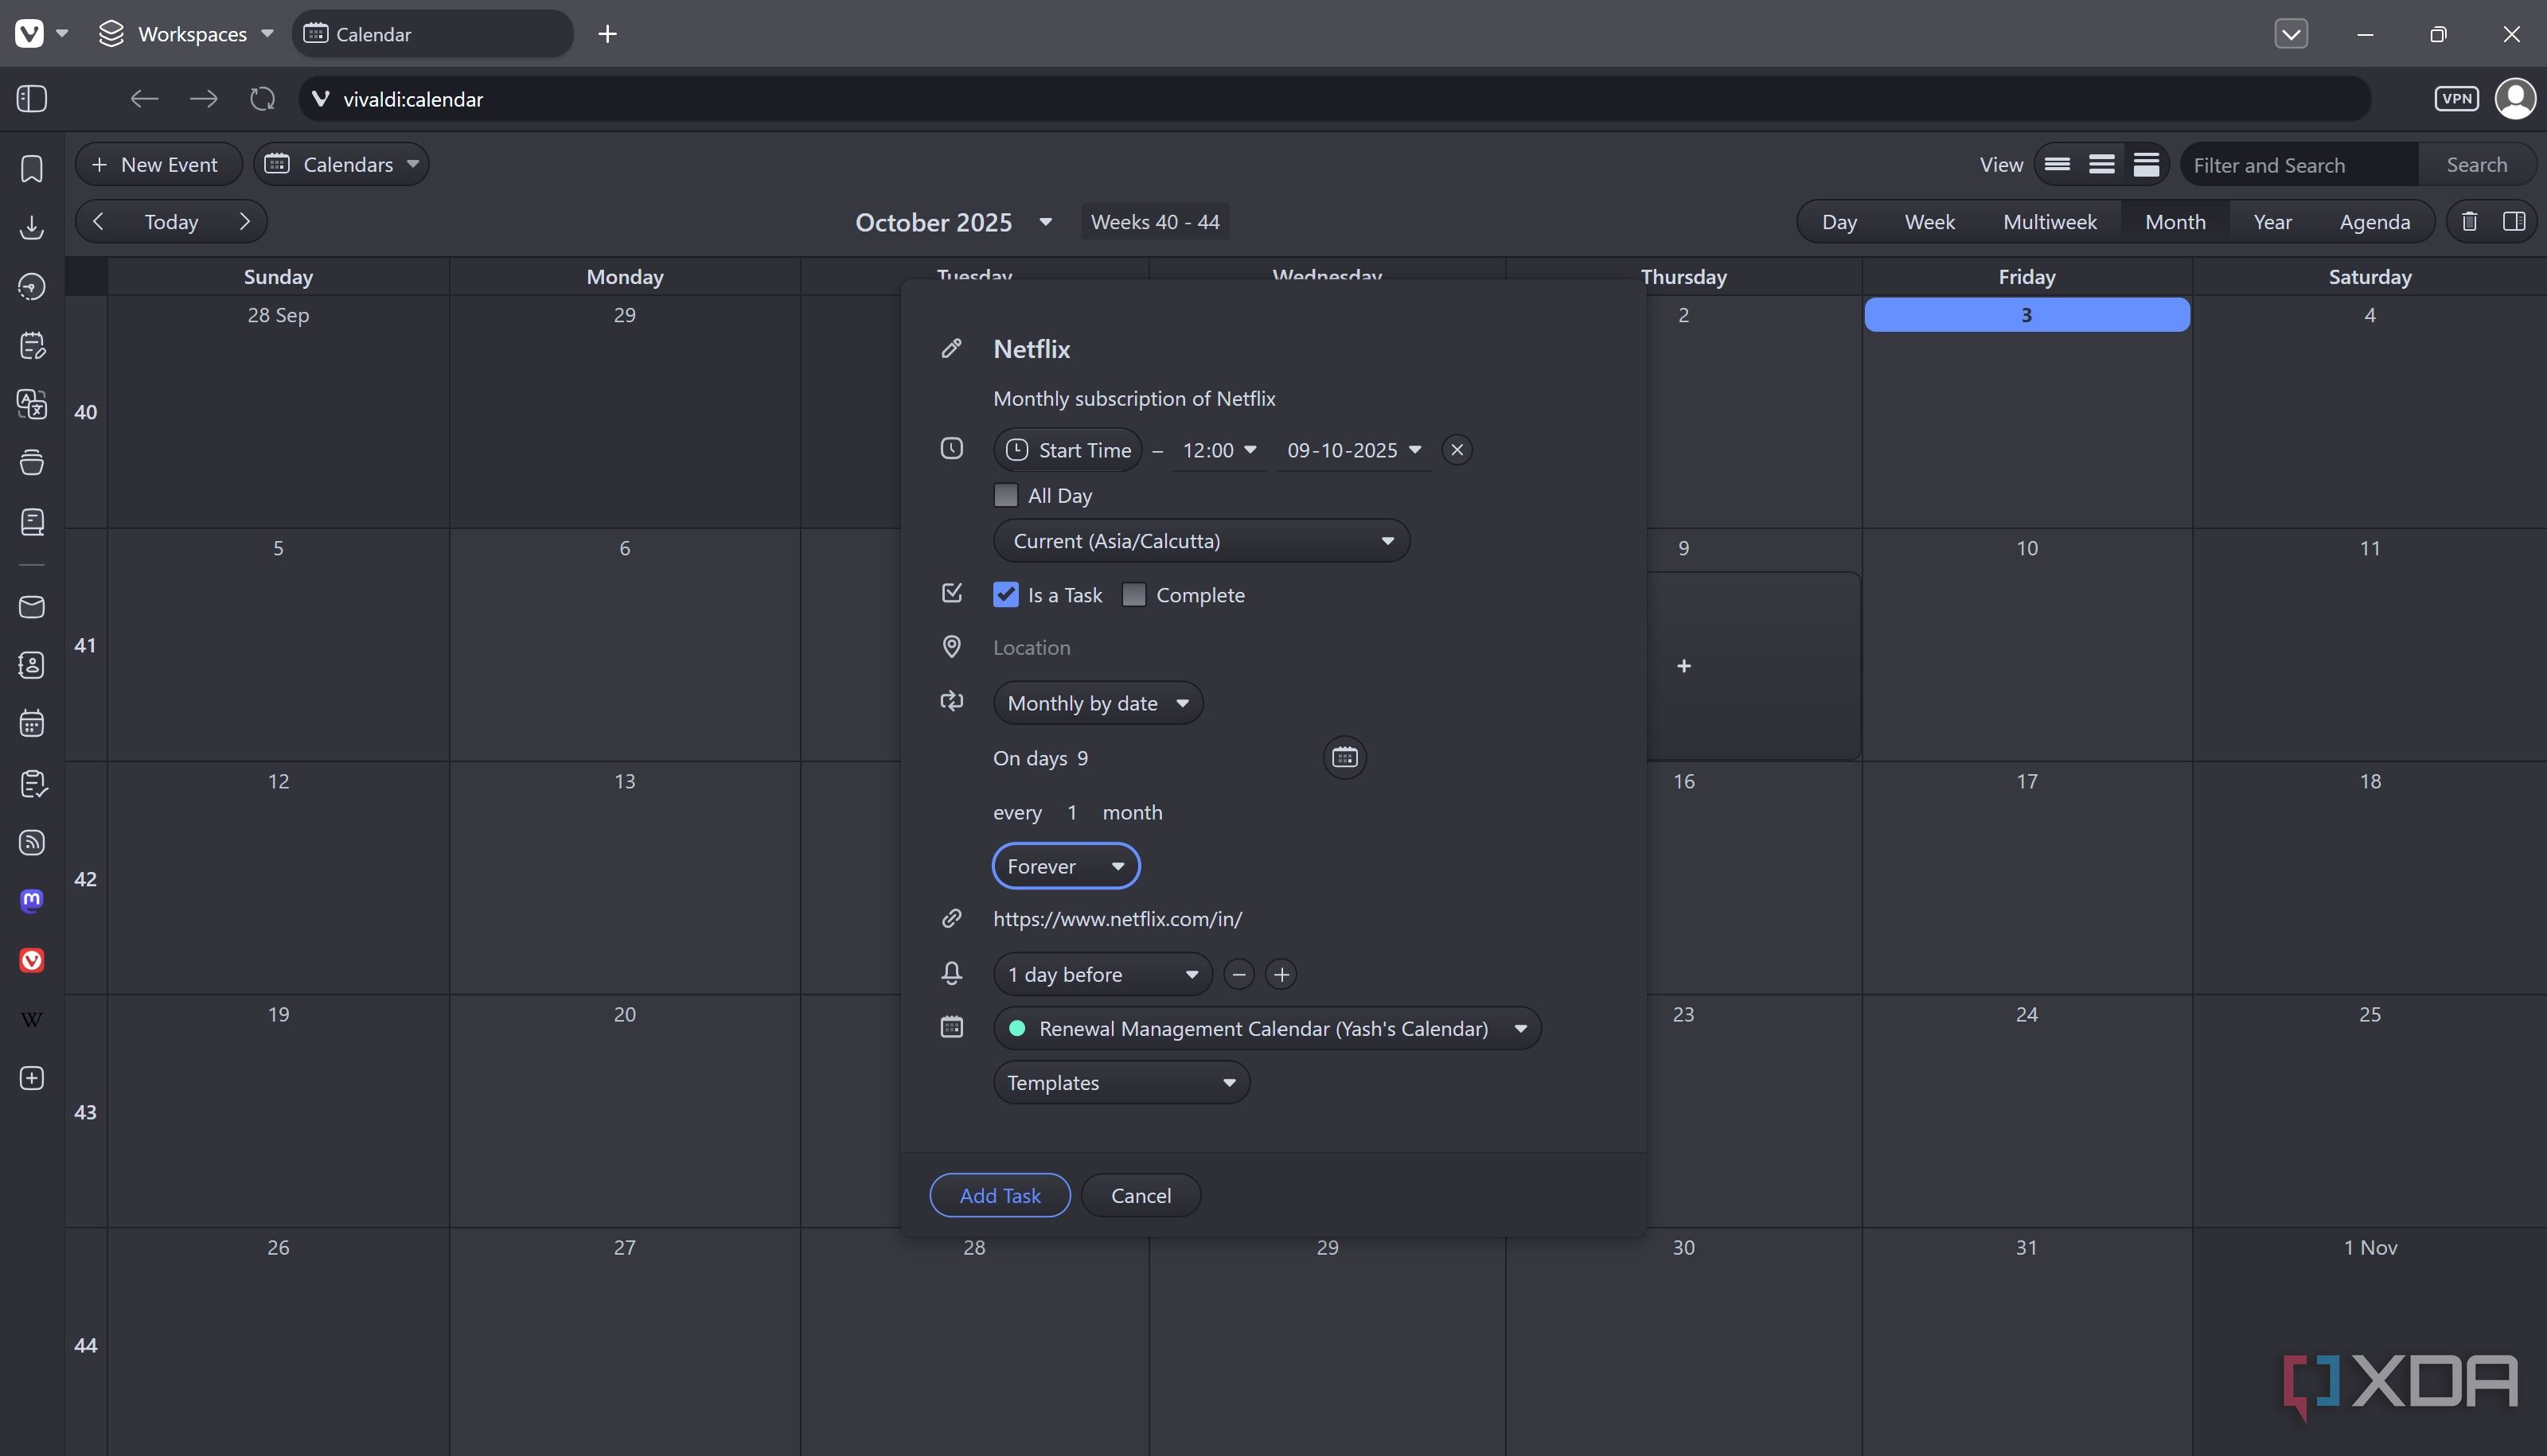Open the 09-10-2025 date dropdown
Image resolution: width=2547 pixels, height=1456 pixels.
click(1354, 450)
